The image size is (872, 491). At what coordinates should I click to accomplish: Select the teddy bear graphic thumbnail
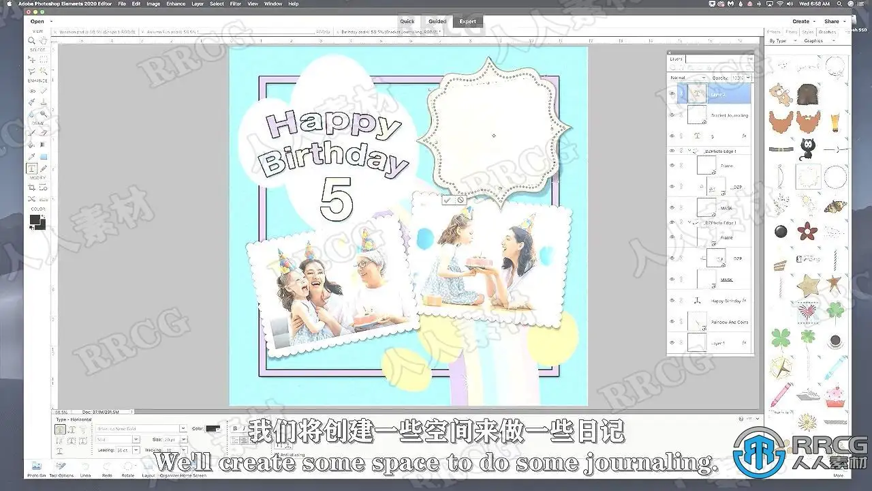click(781, 94)
